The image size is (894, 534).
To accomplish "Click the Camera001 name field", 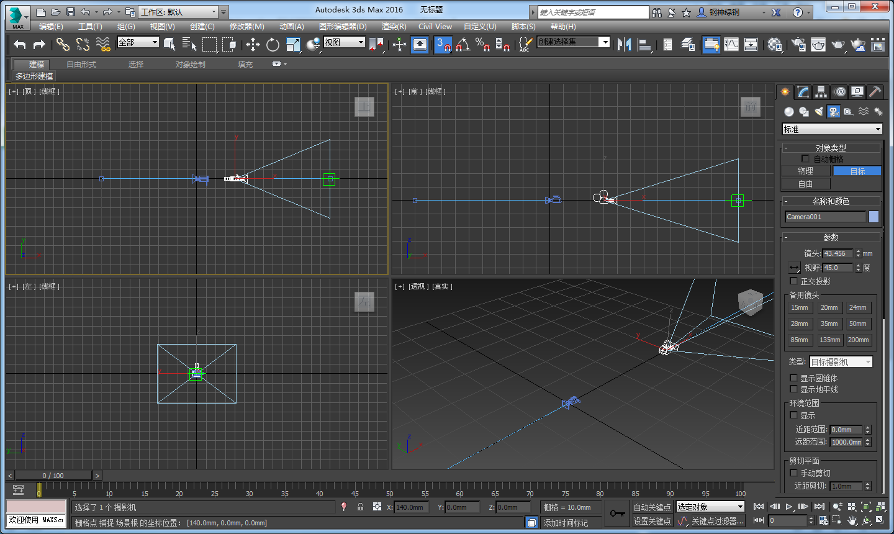I will (x=825, y=217).
